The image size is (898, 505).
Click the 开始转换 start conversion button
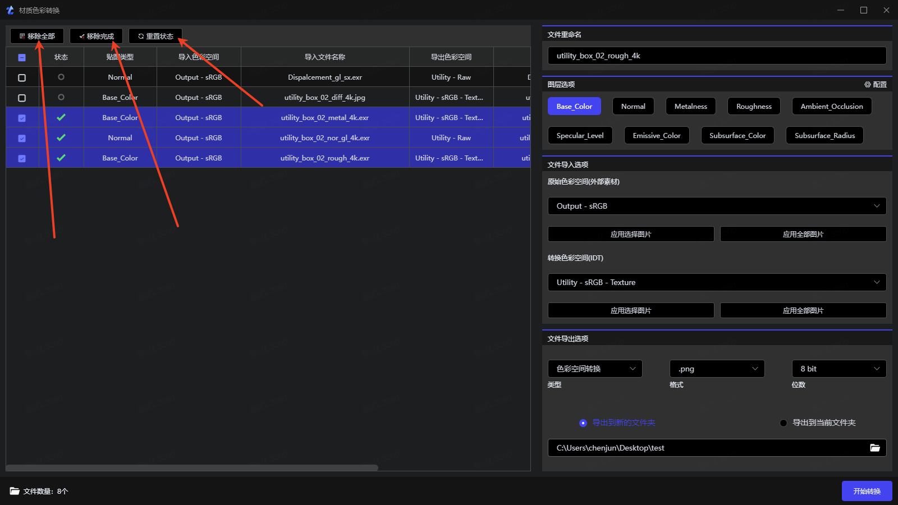(867, 491)
